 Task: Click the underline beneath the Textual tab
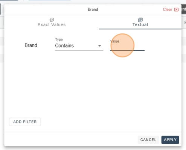click(140, 29)
